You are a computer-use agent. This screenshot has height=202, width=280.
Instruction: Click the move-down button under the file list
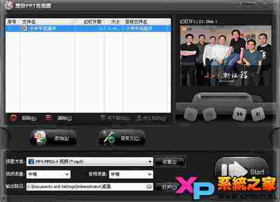115,118
